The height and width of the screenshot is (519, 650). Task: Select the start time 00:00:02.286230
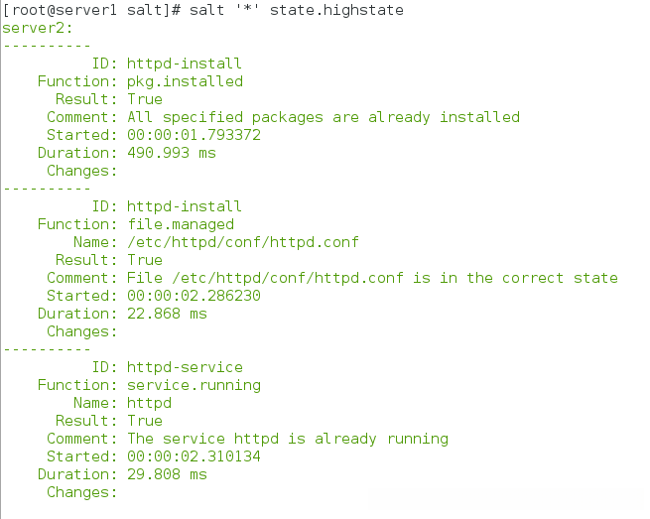click(x=194, y=296)
